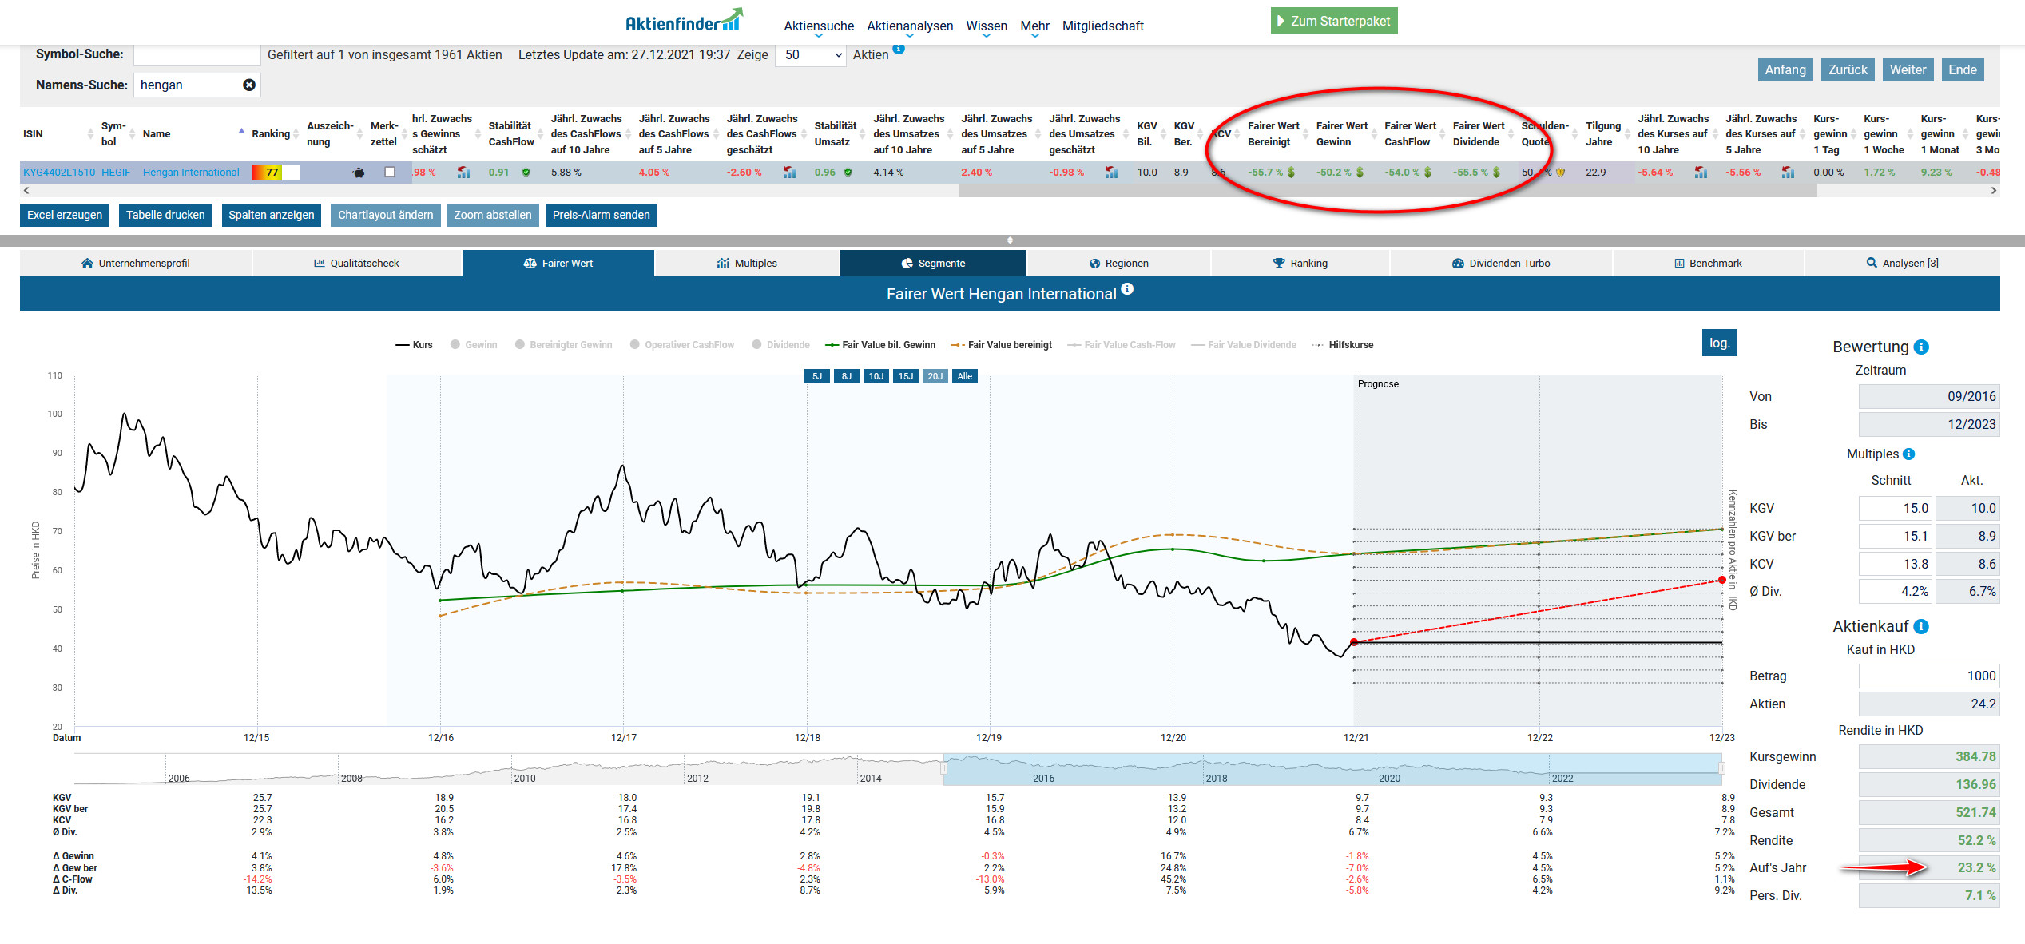Toggle Hilfskurse legend entry

pyautogui.click(x=1342, y=345)
